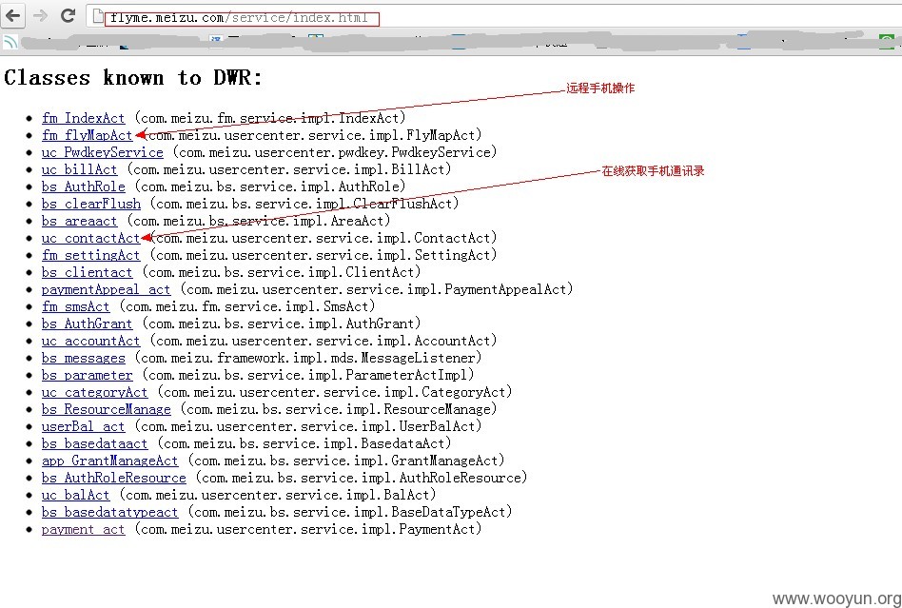The width and height of the screenshot is (902, 608).
Task: Open the paymentAppeal_act link
Action: pos(106,290)
